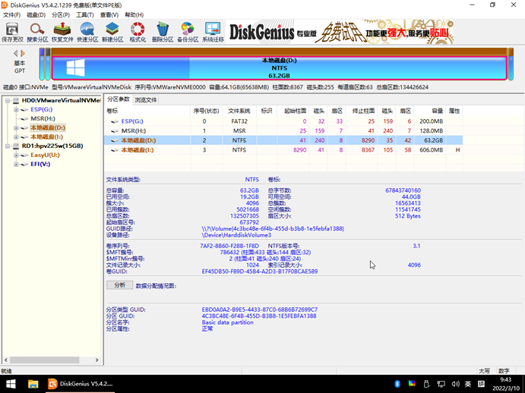Open the Disk (磁盘) menu

coord(36,14)
